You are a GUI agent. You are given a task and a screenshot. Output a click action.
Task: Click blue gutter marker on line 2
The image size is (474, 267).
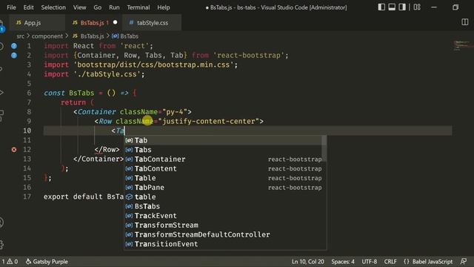tap(14, 56)
